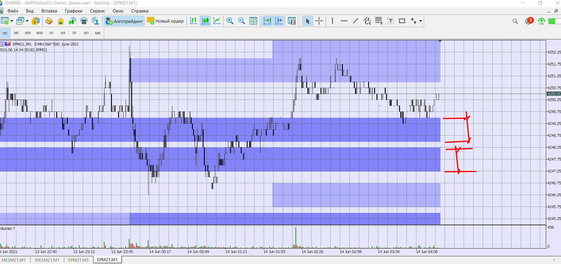
Task: Toggle line chart display mode
Action: [x=217, y=21]
